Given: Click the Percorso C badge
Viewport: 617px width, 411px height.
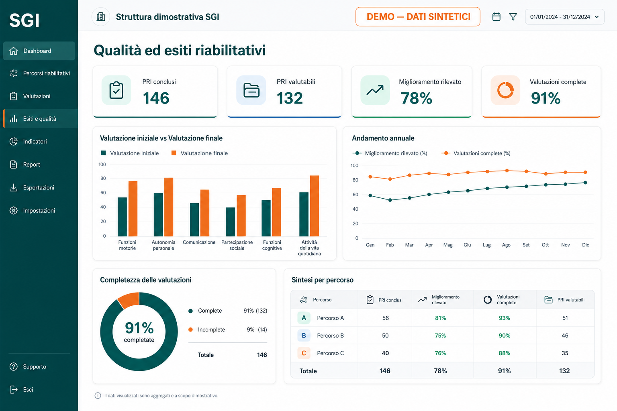Looking at the screenshot, I should tap(304, 353).
